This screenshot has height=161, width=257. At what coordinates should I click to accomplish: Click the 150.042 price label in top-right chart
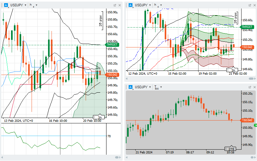click(247, 47)
